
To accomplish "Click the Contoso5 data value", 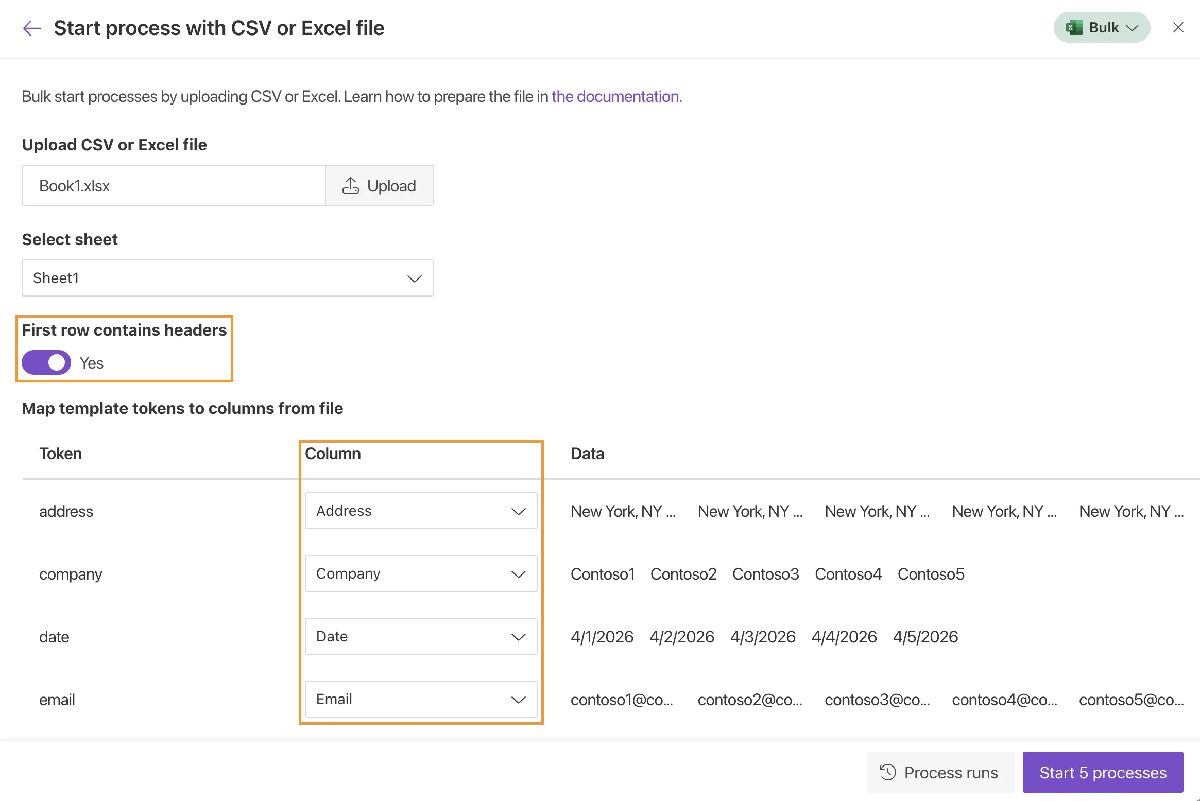I will (x=931, y=574).
